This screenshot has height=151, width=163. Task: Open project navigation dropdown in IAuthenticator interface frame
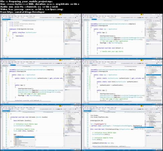coord(12,20)
